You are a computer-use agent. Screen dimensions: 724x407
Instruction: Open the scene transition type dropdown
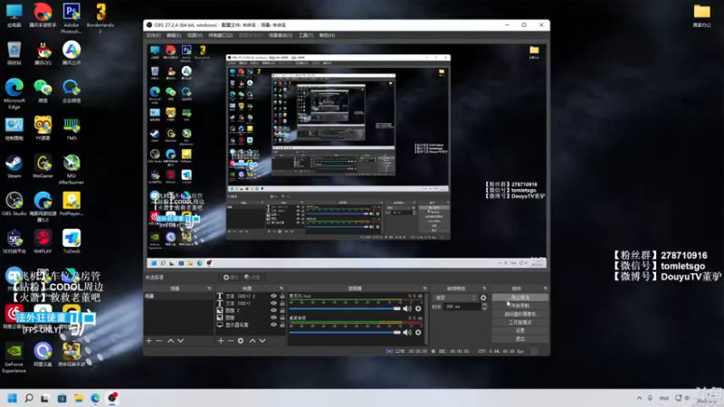point(455,298)
